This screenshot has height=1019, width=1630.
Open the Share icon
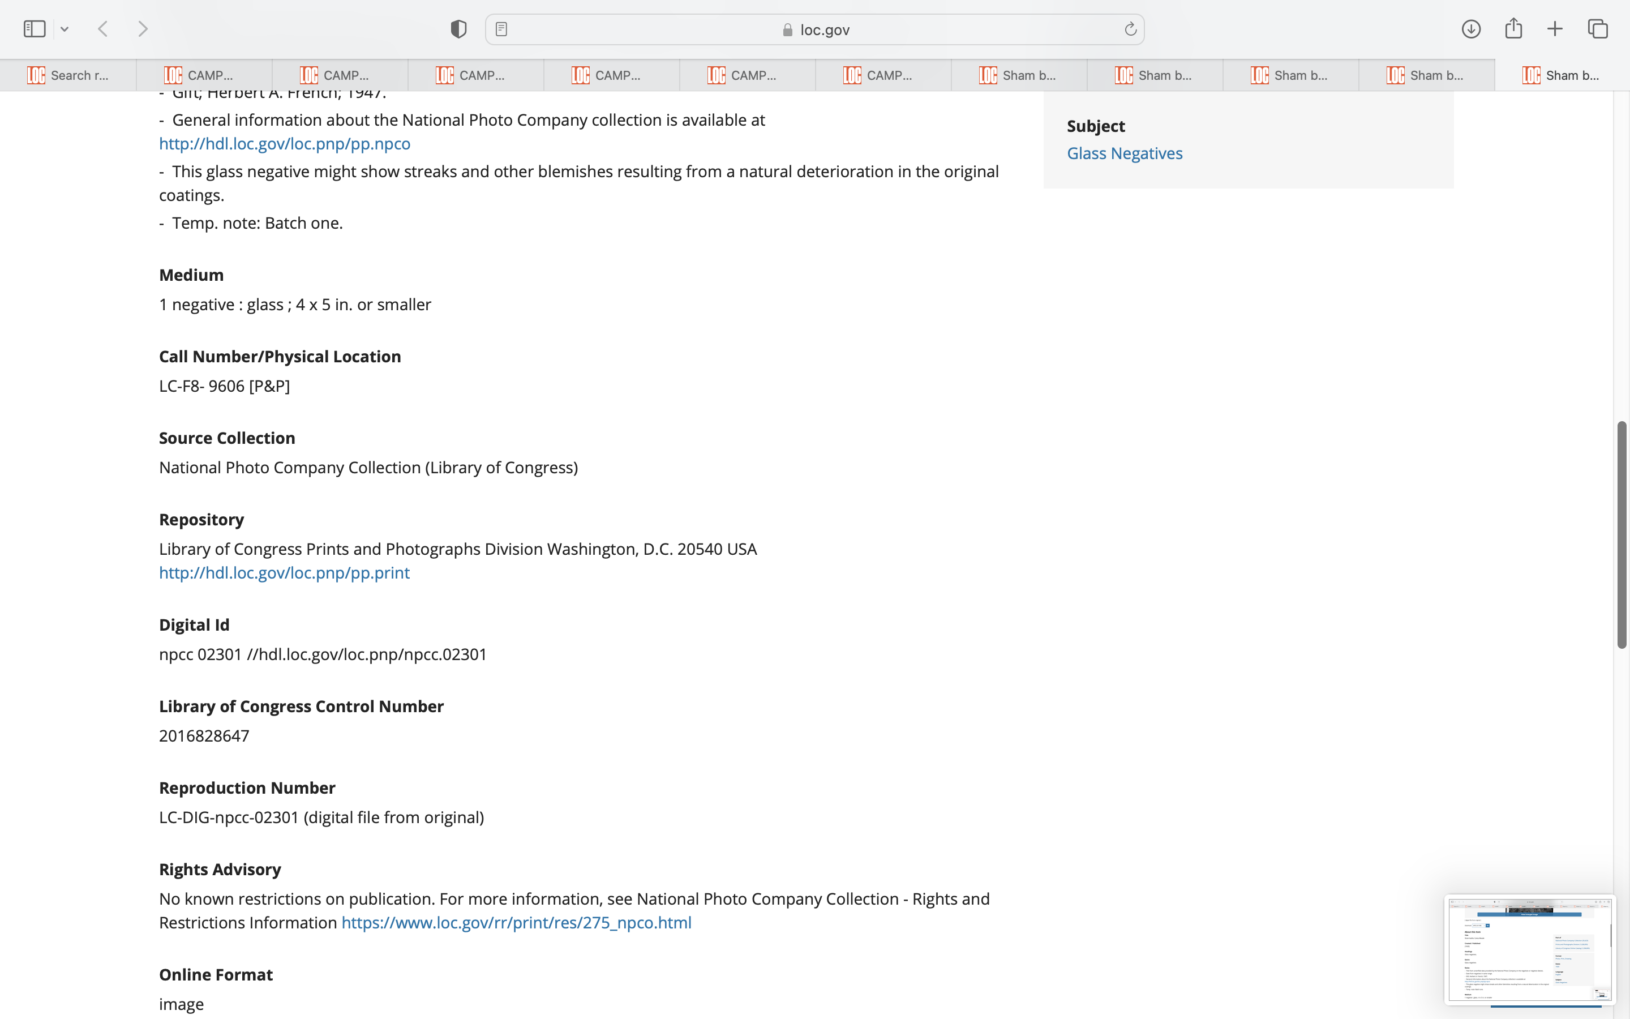click(x=1513, y=28)
